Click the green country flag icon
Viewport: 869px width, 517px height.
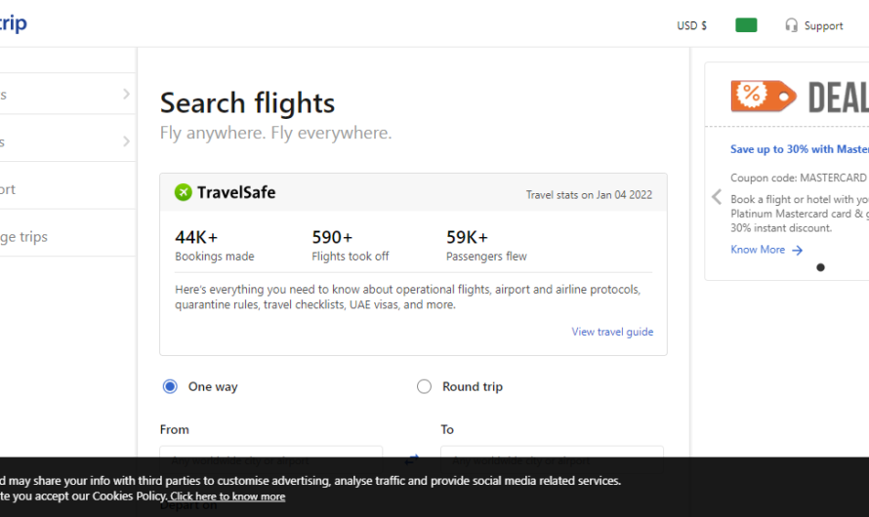pyautogui.click(x=746, y=25)
